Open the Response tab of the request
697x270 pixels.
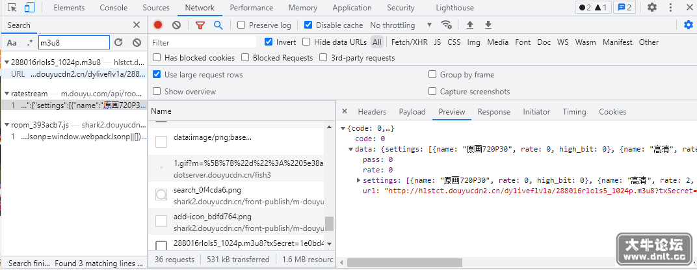494,112
